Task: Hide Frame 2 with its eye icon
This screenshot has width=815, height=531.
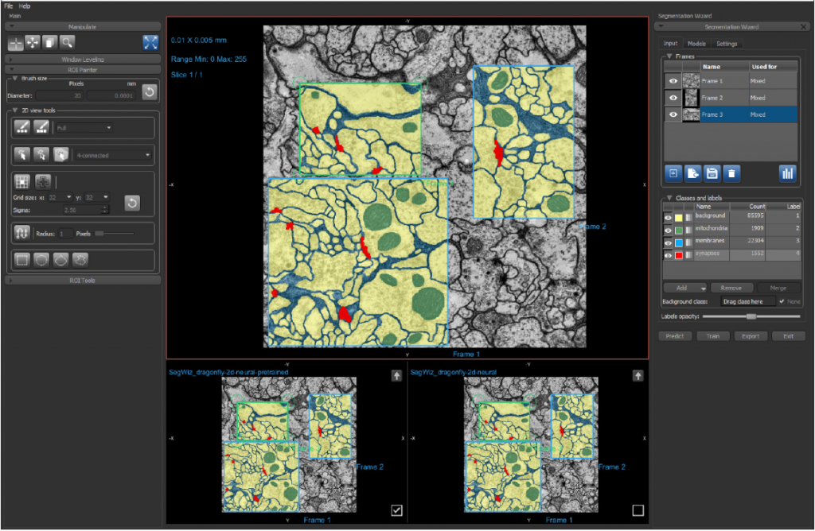Action: tap(673, 98)
